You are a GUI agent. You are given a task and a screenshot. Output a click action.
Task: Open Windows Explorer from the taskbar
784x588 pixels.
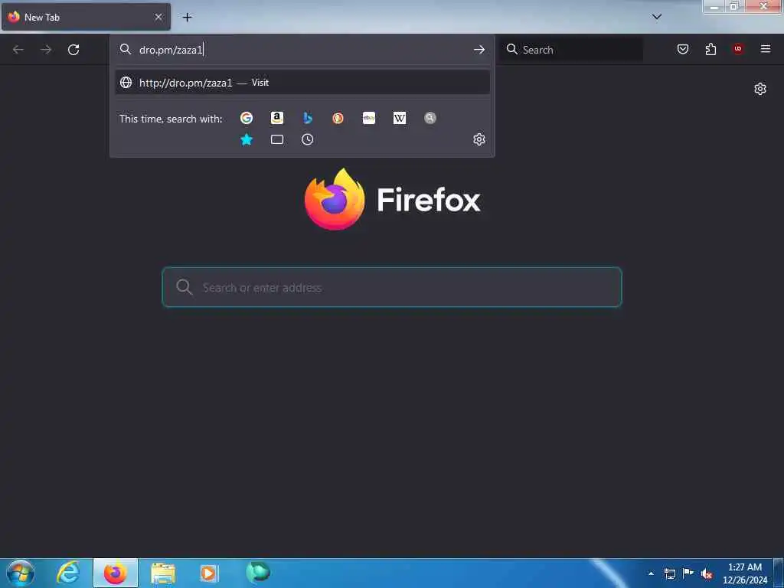pos(163,573)
